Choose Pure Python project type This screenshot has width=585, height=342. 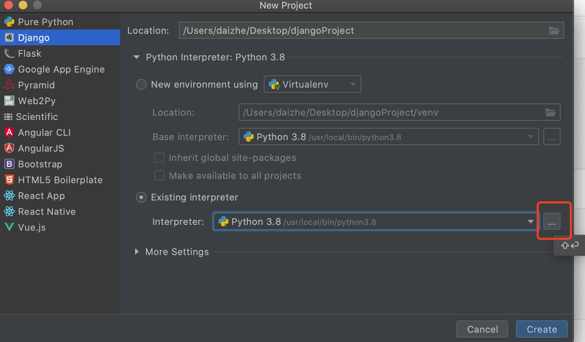pyautogui.click(x=60, y=22)
